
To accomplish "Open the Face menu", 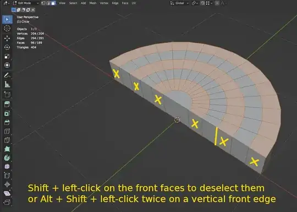I will click(125, 3).
